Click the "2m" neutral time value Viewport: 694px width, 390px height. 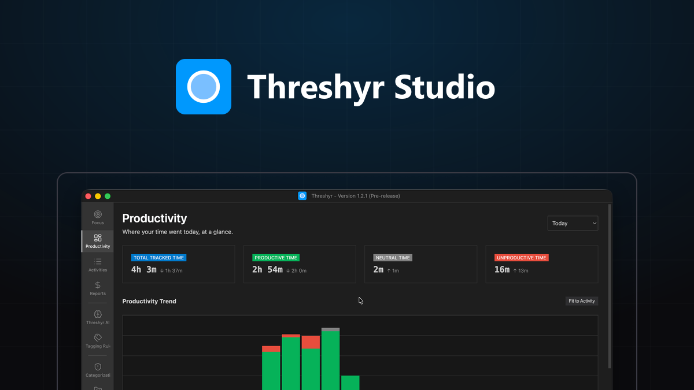click(x=378, y=270)
